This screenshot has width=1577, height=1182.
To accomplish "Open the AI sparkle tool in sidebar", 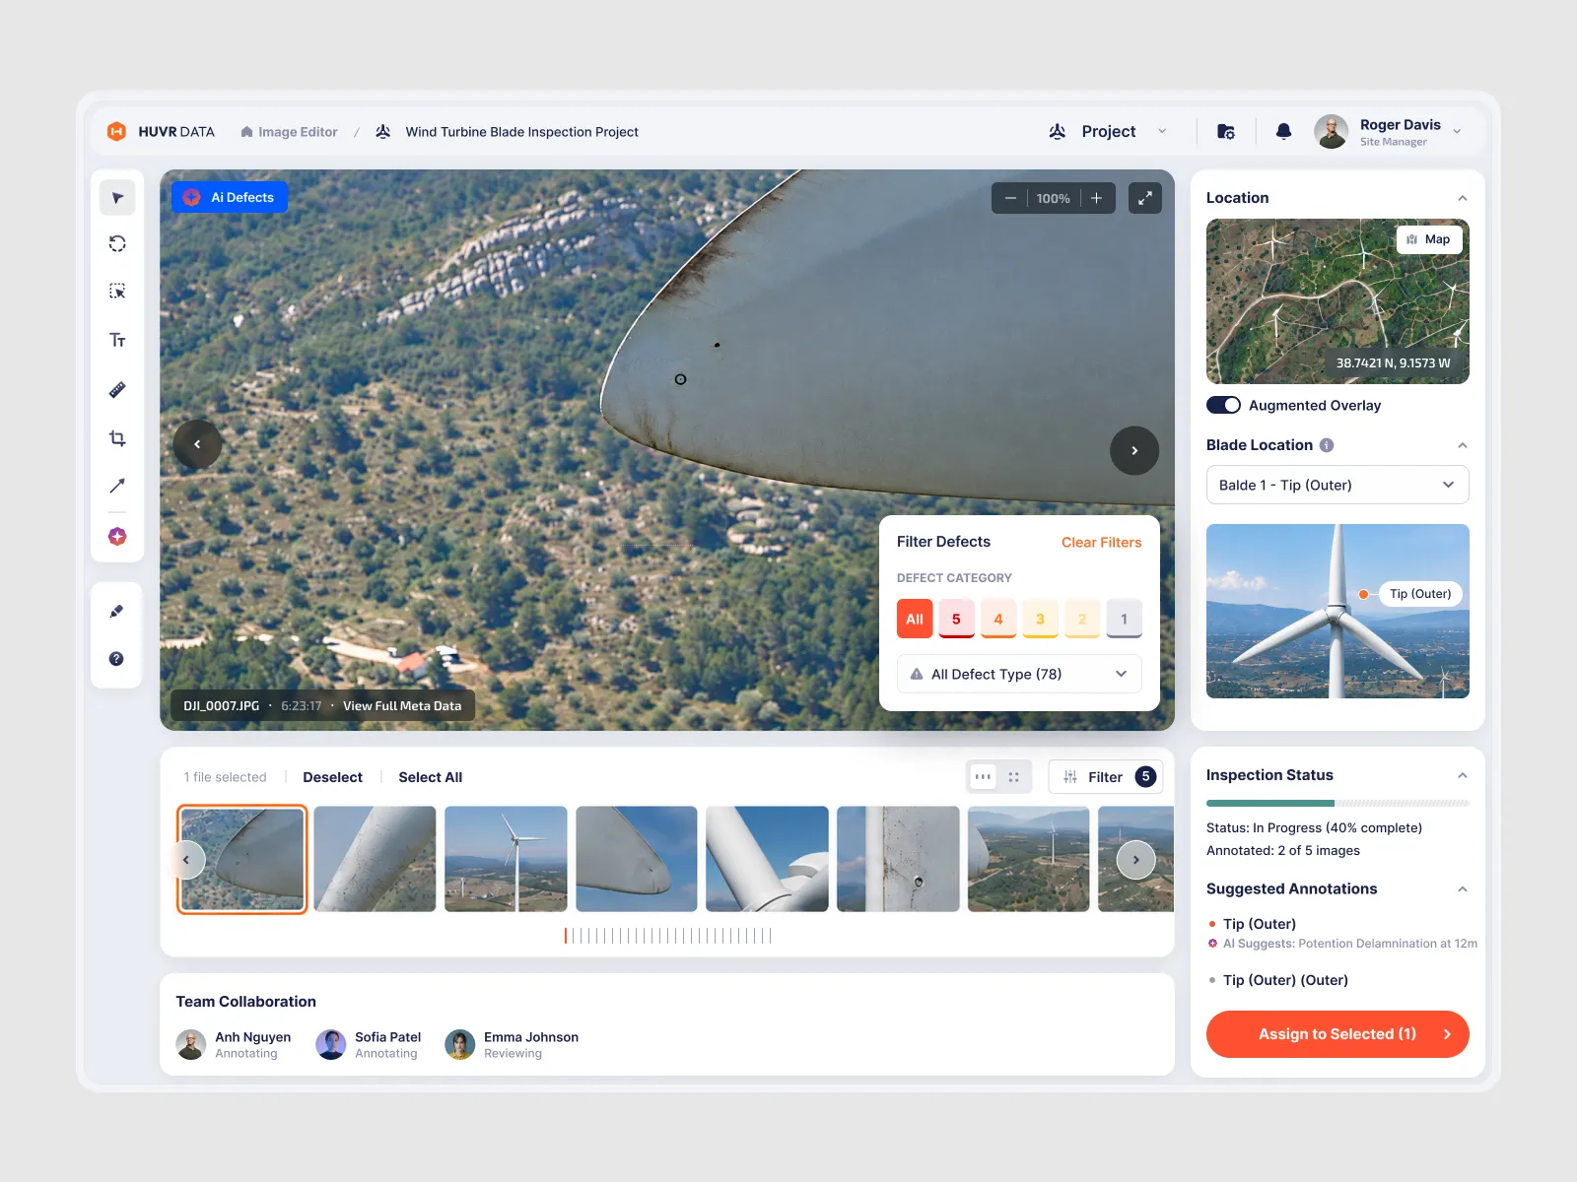I will 117,536.
